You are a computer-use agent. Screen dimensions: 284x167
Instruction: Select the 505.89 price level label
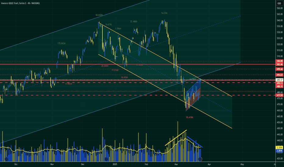tap(280, 61)
